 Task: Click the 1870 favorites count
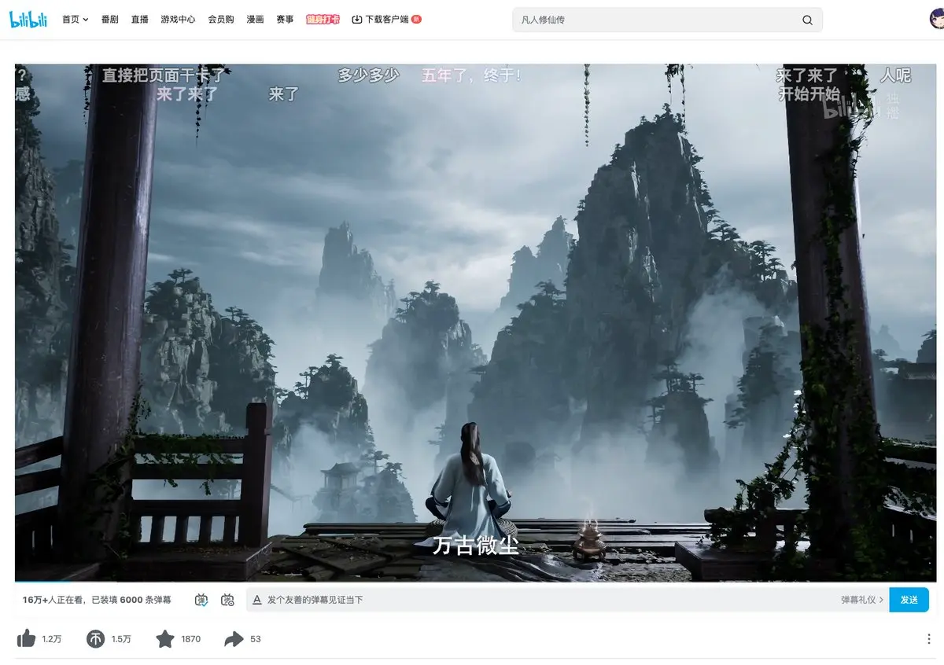coord(191,639)
